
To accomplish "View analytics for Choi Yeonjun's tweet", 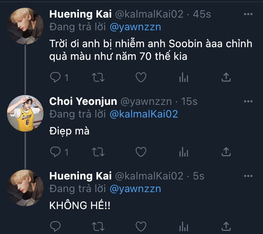I will pyautogui.click(x=183, y=152).
